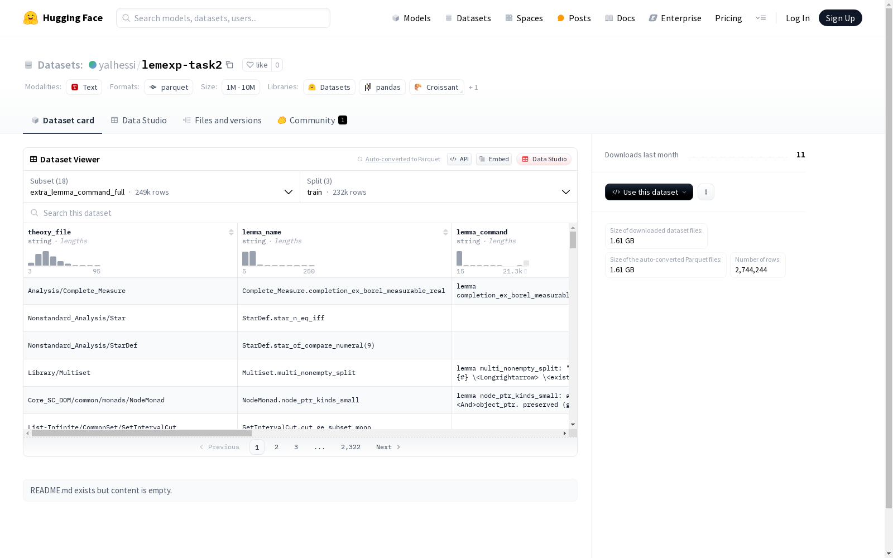Click the Hugging Face logo icon

pos(30,18)
